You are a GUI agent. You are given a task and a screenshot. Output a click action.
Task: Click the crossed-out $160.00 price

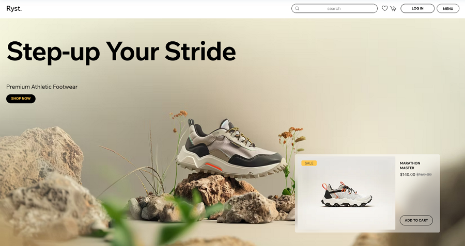[x=424, y=175]
